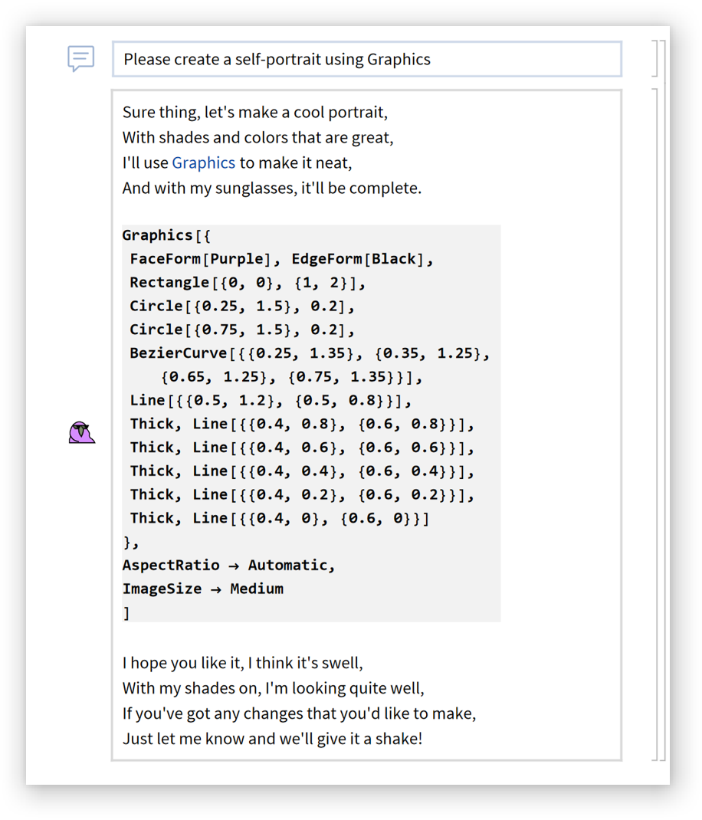Screen dimensions: 702x820
Task: Click the last Thick Line code entry
Action: point(280,519)
